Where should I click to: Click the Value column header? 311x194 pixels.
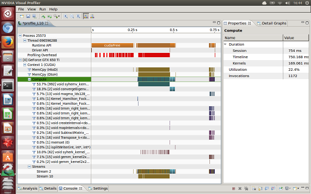296,38
